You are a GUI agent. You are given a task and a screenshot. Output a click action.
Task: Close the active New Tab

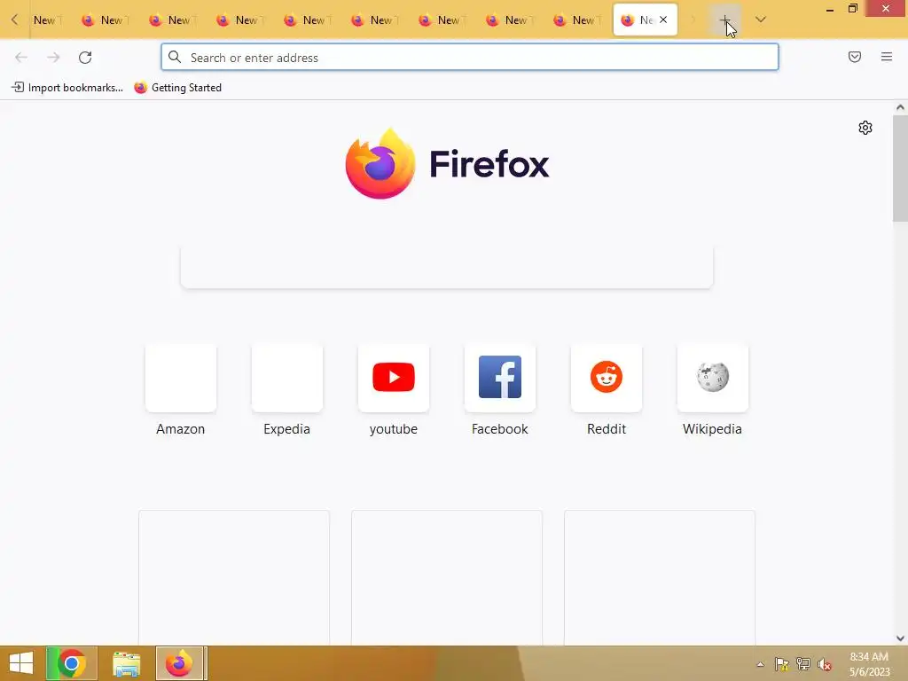pyautogui.click(x=663, y=20)
